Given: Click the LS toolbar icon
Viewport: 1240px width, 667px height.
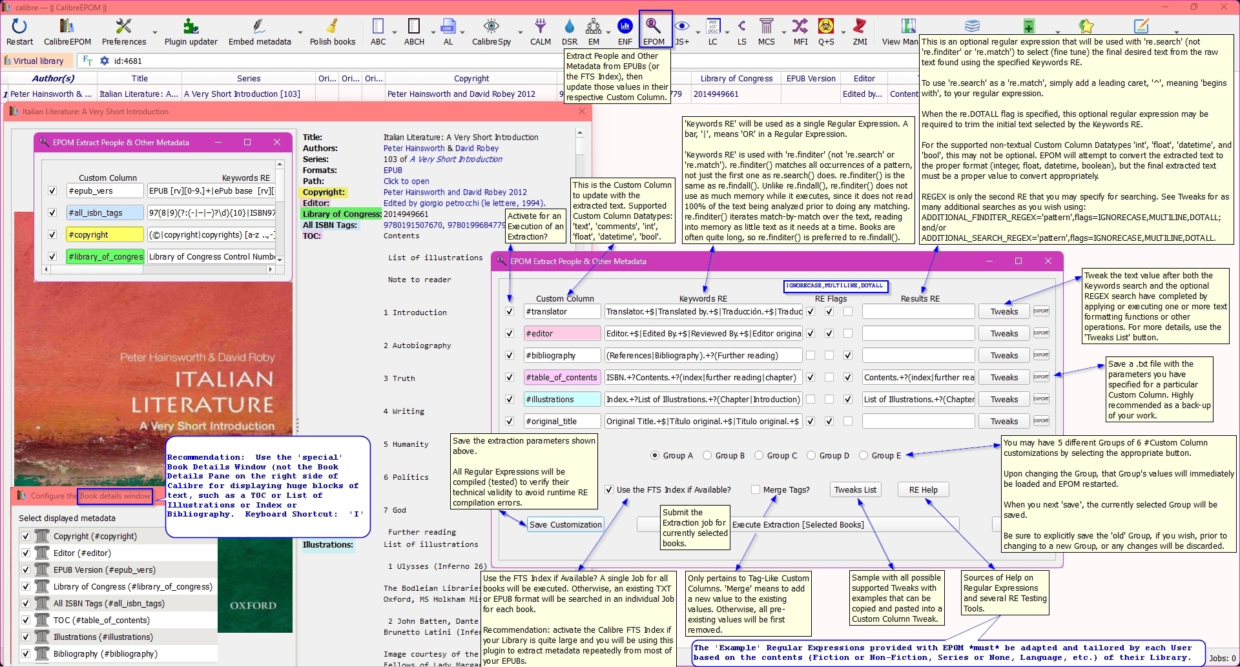Looking at the screenshot, I should [x=742, y=26].
